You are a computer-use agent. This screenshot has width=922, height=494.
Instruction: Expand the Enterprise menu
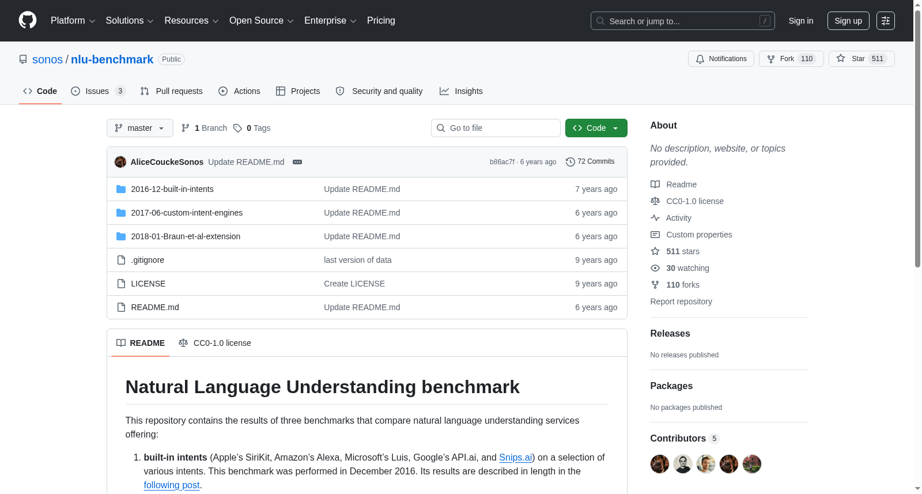[330, 21]
